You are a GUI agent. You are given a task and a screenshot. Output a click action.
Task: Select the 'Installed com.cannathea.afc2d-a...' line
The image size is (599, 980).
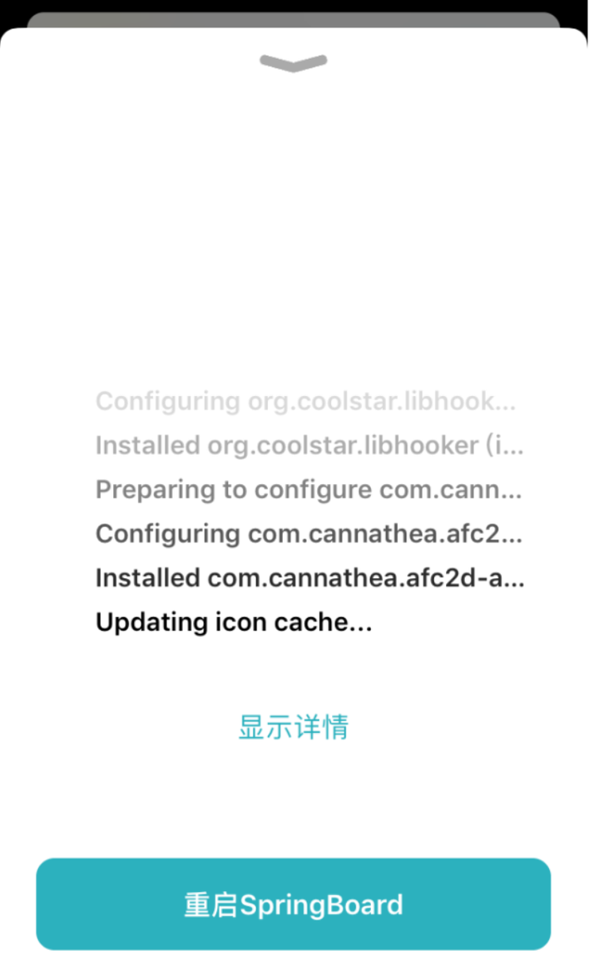point(310,577)
